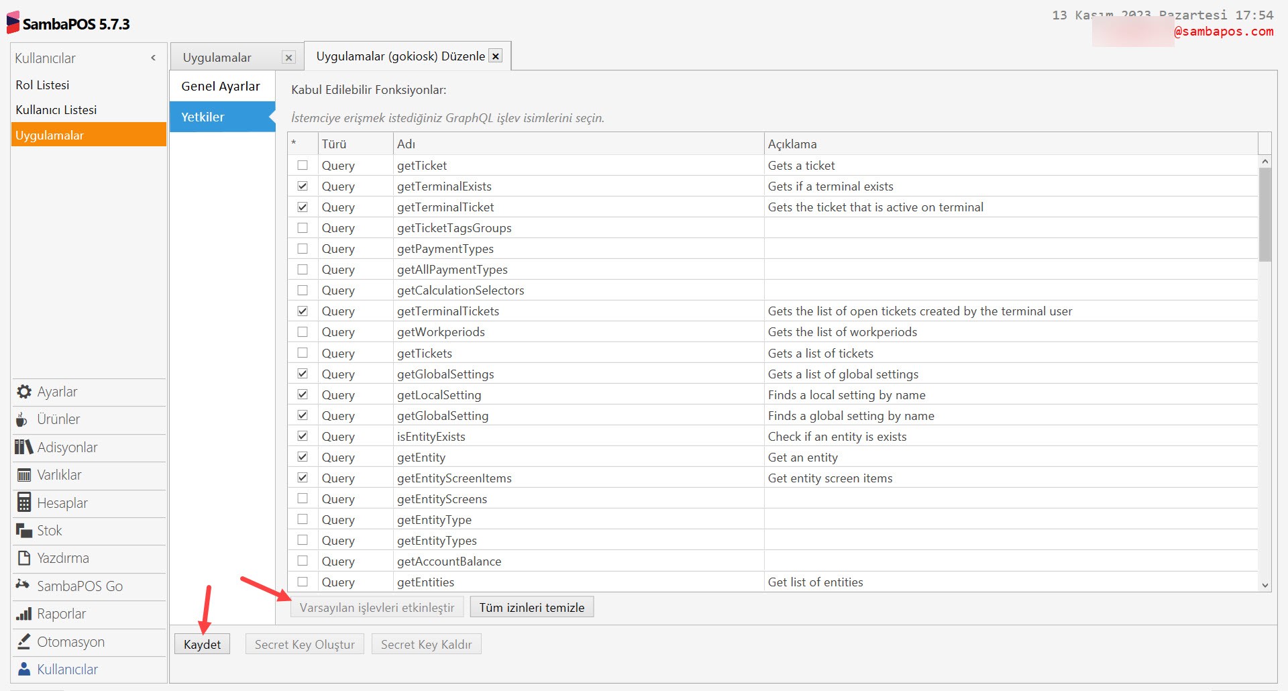Open Raporlar via the bar chart icon

coord(24,614)
